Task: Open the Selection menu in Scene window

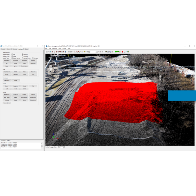Action: (x=55, y=48)
